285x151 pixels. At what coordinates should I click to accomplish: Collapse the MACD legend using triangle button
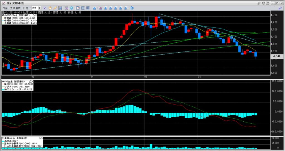[x=30, y=81]
